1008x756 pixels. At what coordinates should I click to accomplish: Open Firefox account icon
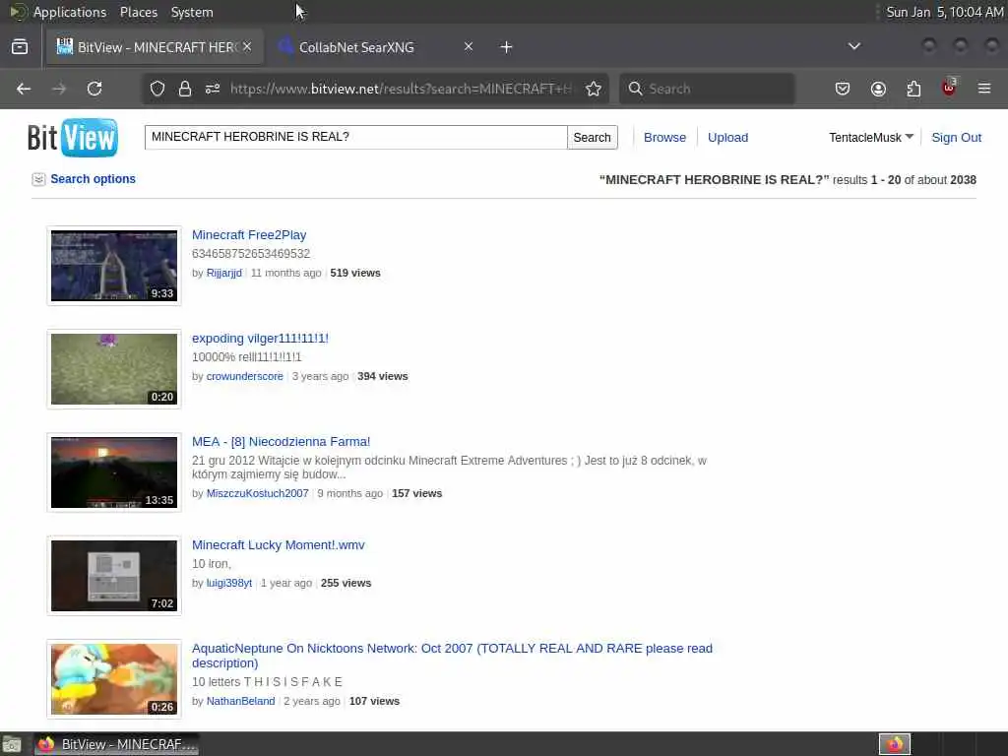(878, 89)
